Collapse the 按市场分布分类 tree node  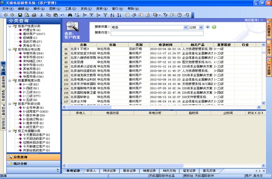[x=10, y=49]
